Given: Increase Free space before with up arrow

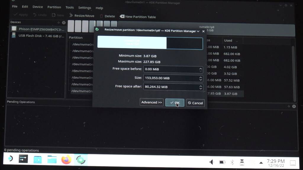Looking at the screenshot, I should tap(201, 68).
